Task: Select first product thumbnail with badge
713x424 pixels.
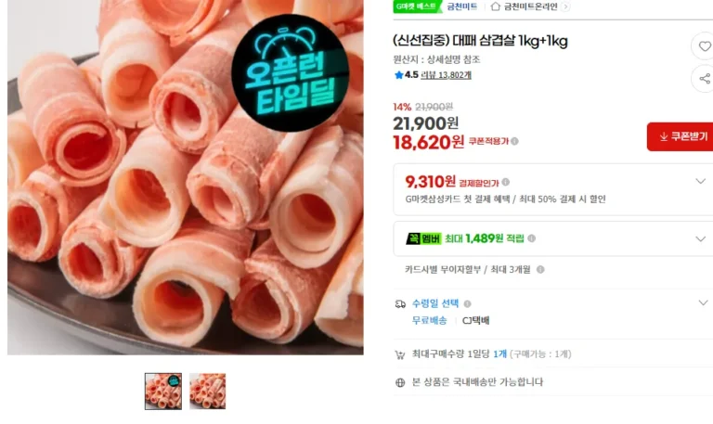Action: [163, 392]
